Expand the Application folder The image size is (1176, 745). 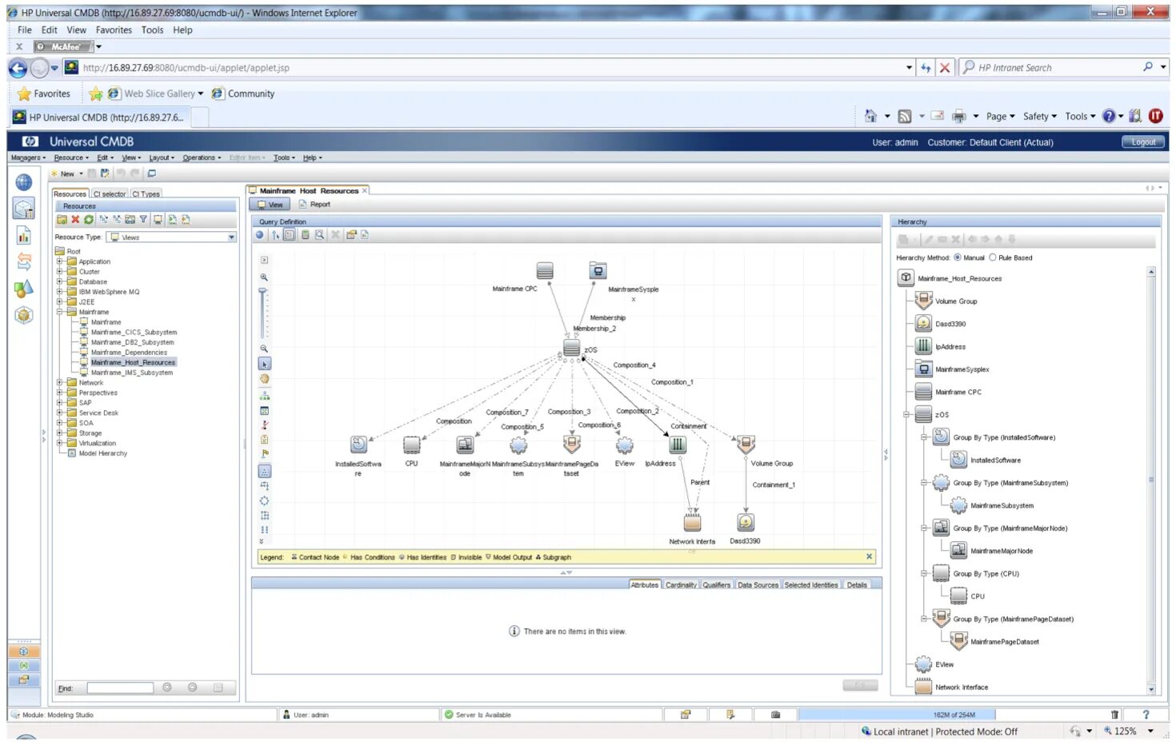tap(59, 261)
